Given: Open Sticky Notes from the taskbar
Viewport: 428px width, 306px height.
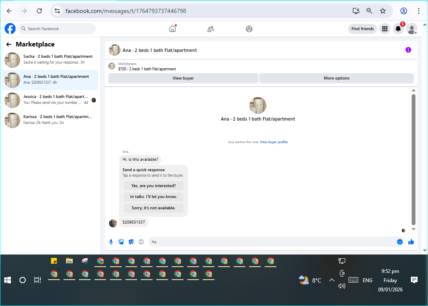Looking at the screenshot, I should 54,261.
